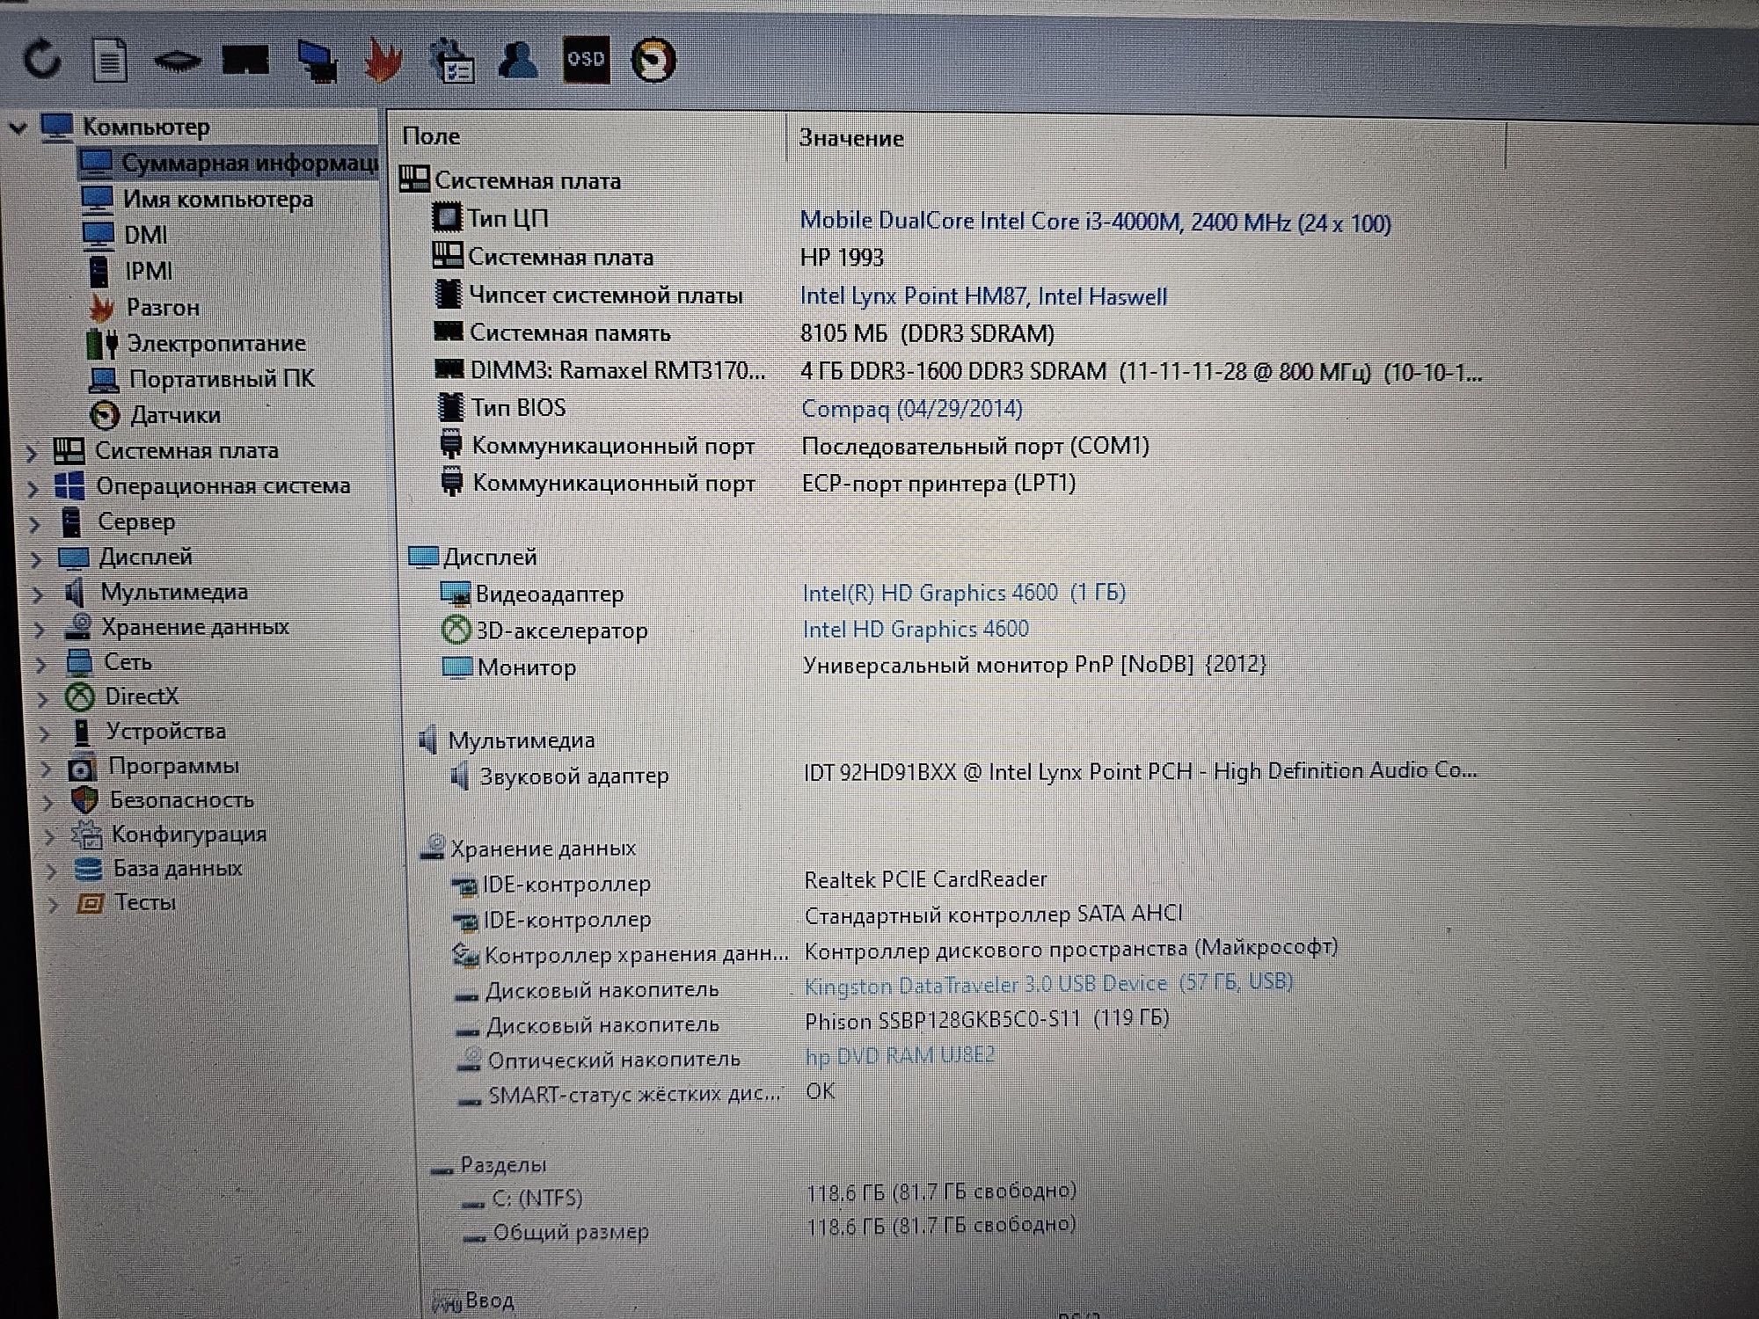Open Intel Lynx Point HM87 chipset link
The height and width of the screenshot is (1319, 1759).
coord(983,296)
